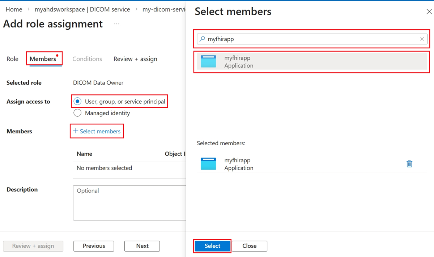Open the ellipsis menu beside Add role assignment

tap(116, 24)
